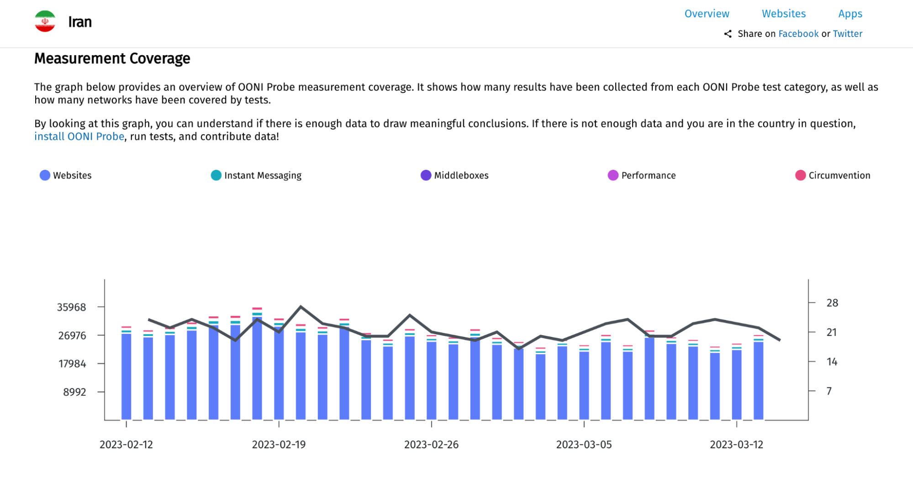Click the Iran flag icon

pyautogui.click(x=45, y=21)
